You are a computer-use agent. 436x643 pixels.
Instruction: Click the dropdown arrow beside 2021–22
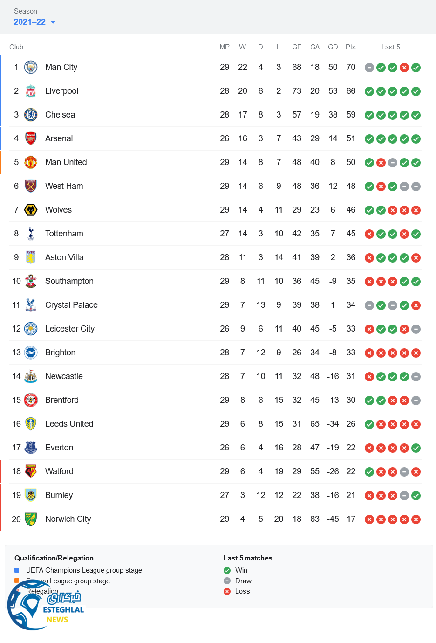pos(53,22)
